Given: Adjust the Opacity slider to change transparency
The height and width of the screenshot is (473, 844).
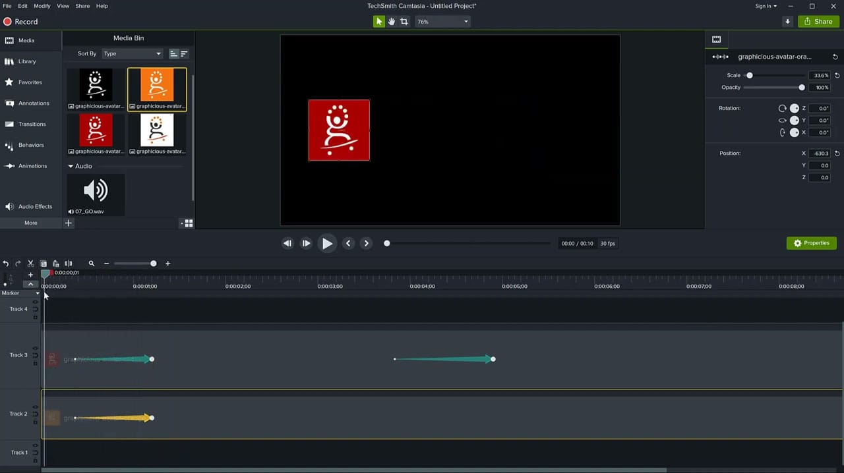Looking at the screenshot, I should tap(801, 87).
